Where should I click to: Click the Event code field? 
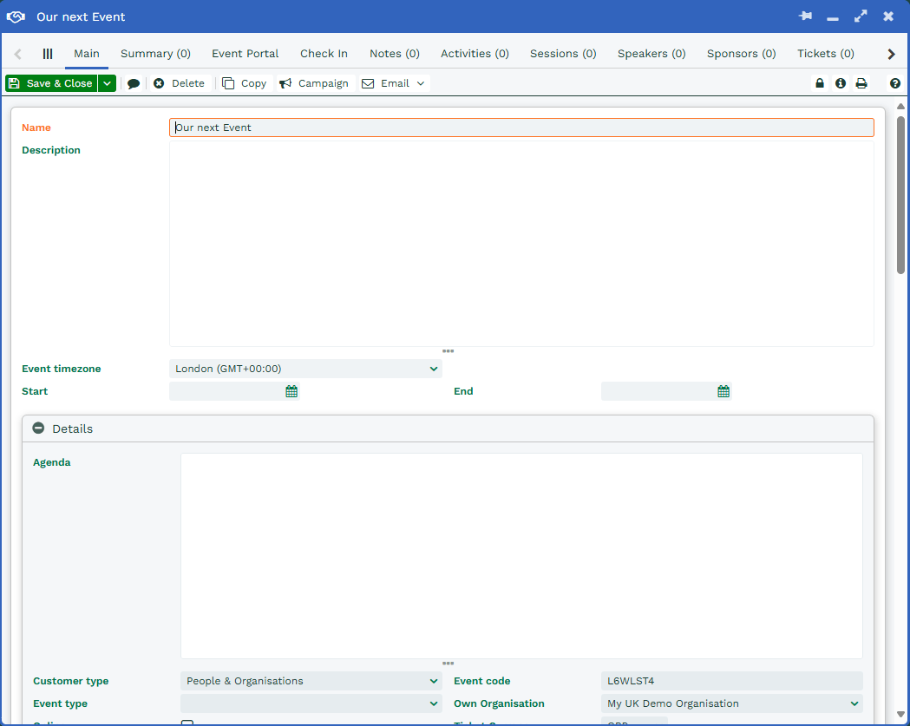732,681
